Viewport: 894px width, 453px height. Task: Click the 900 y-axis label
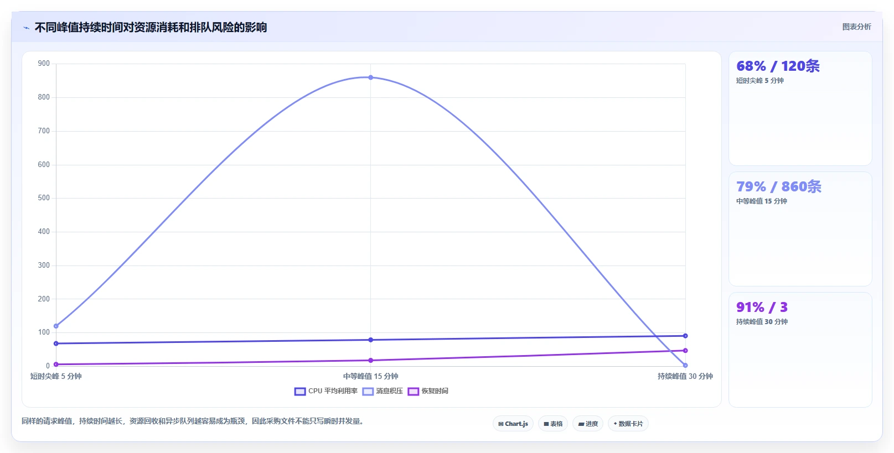[x=44, y=64]
